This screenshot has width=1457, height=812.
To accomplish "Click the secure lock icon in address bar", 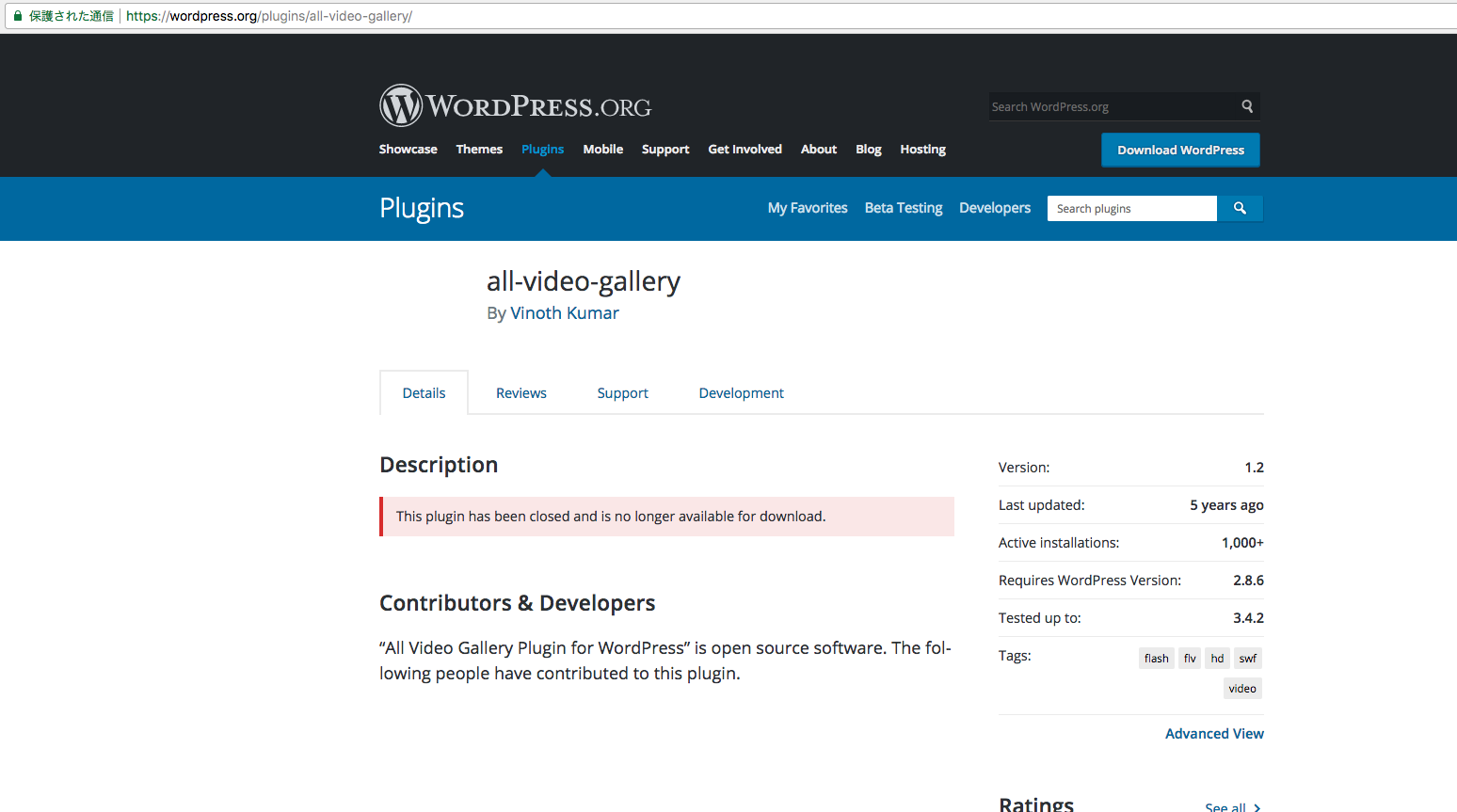I will click(x=17, y=16).
